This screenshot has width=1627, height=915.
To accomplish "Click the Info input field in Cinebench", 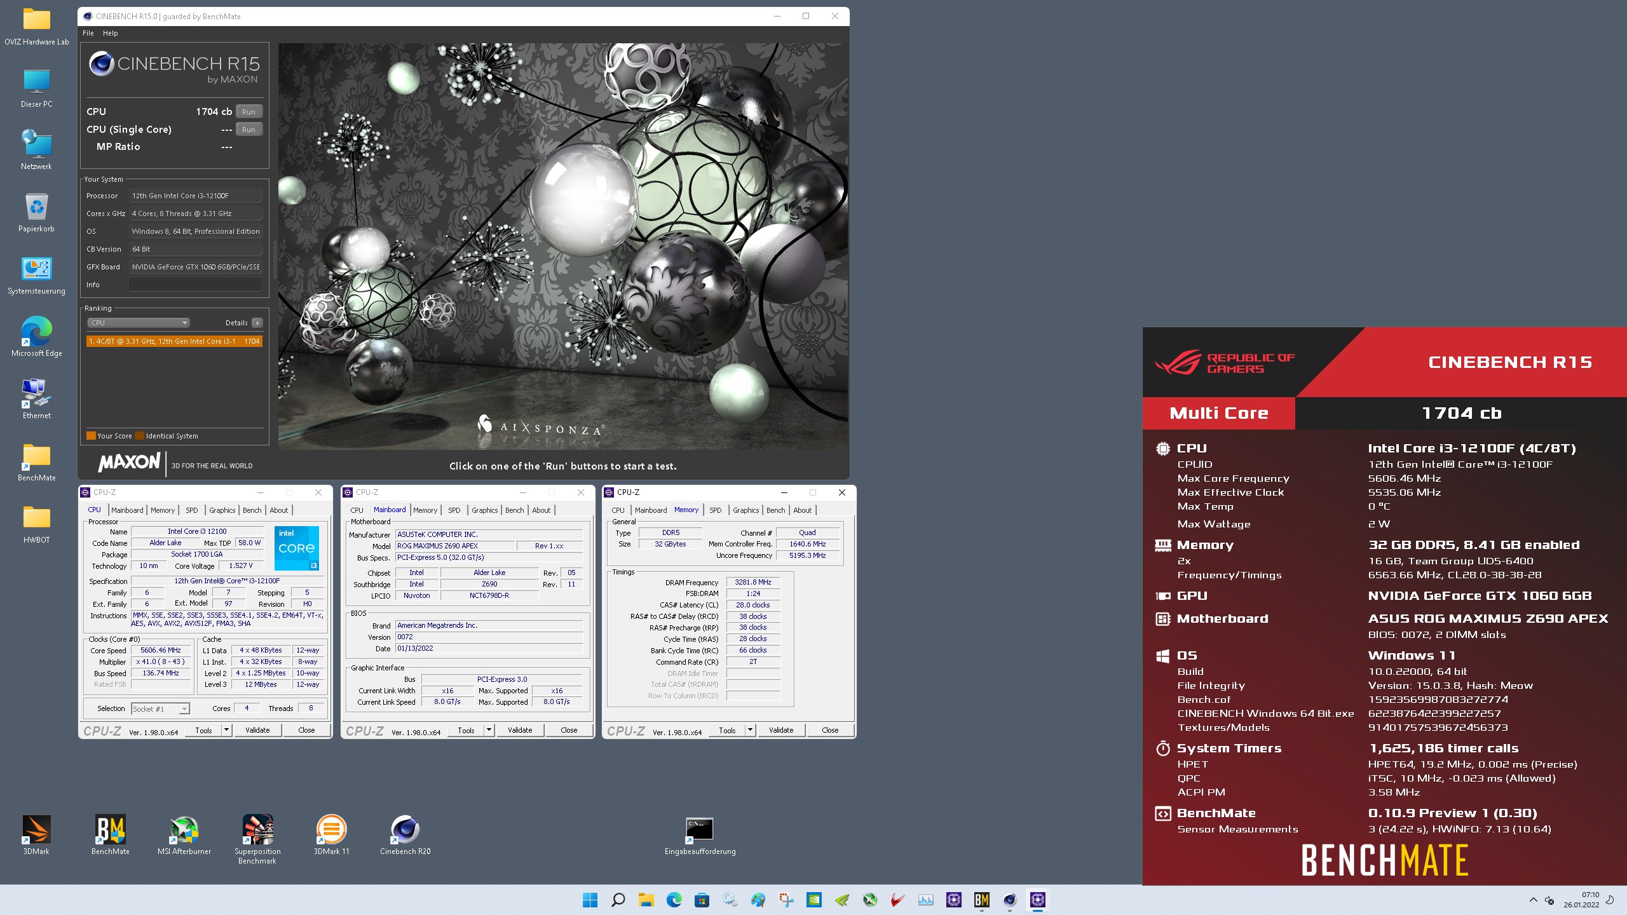I will coord(196,285).
